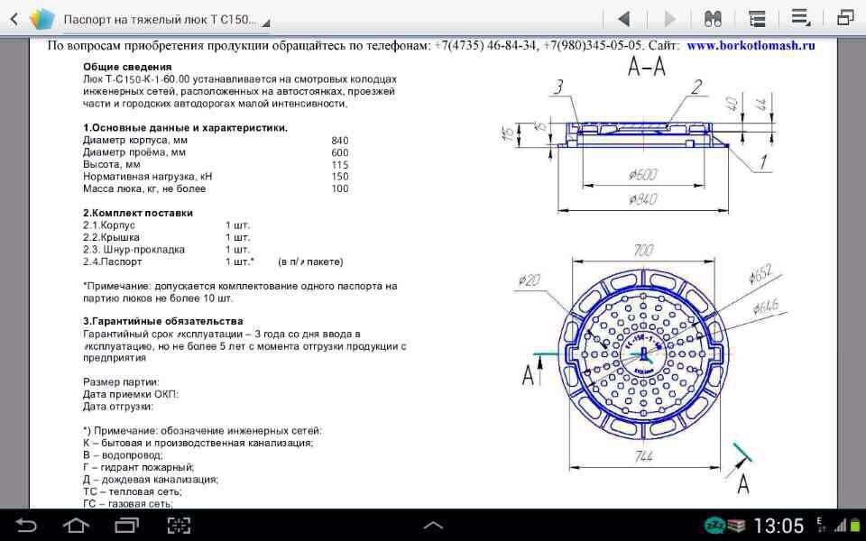Tap the green zZz notification icon
Viewport: 866px width, 541px height.
(x=714, y=525)
